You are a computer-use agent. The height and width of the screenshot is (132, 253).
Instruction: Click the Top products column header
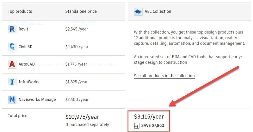pos(20,11)
